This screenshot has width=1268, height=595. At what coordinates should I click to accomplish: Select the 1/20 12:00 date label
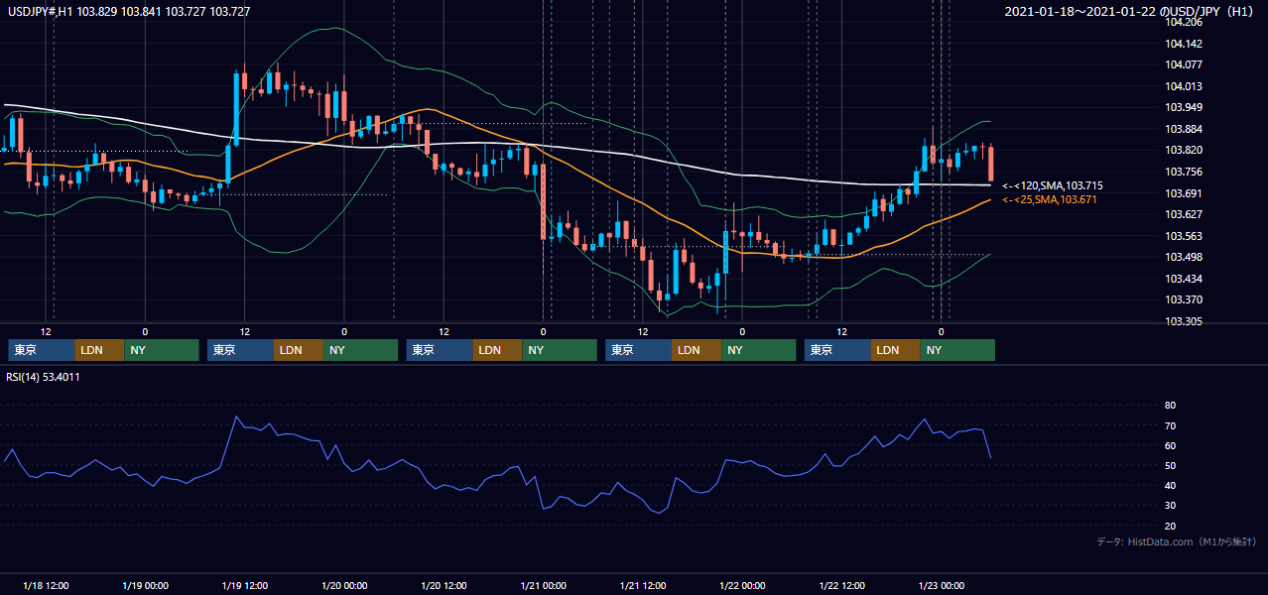[444, 585]
